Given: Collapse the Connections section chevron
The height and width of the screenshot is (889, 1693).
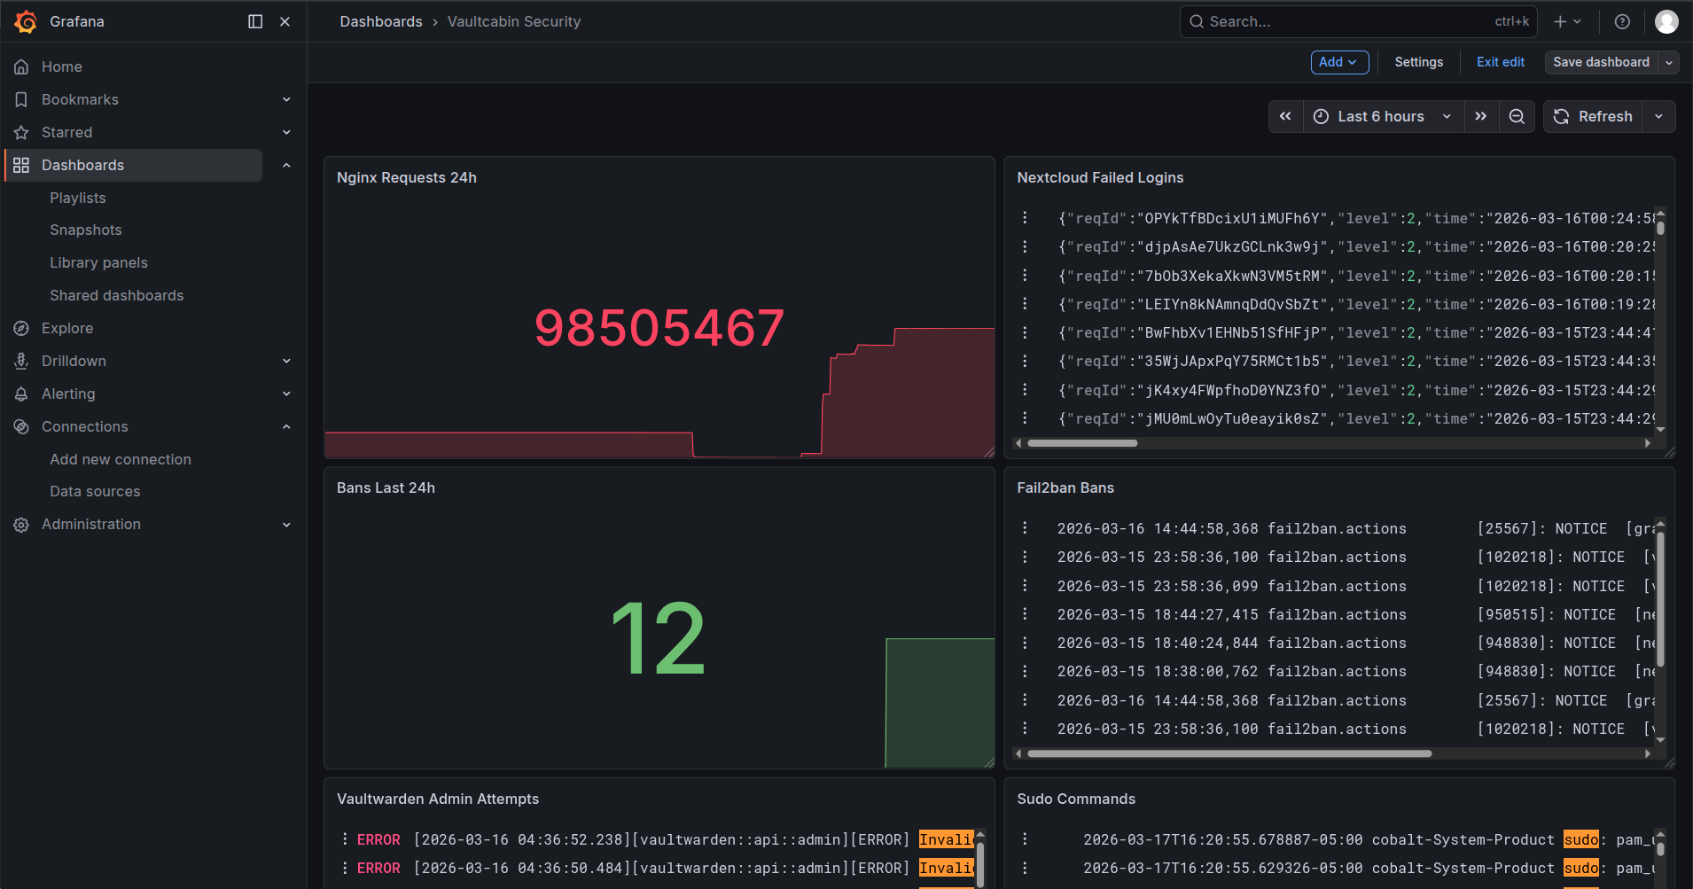Looking at the screenshot, I should click(x=286, y=426).
